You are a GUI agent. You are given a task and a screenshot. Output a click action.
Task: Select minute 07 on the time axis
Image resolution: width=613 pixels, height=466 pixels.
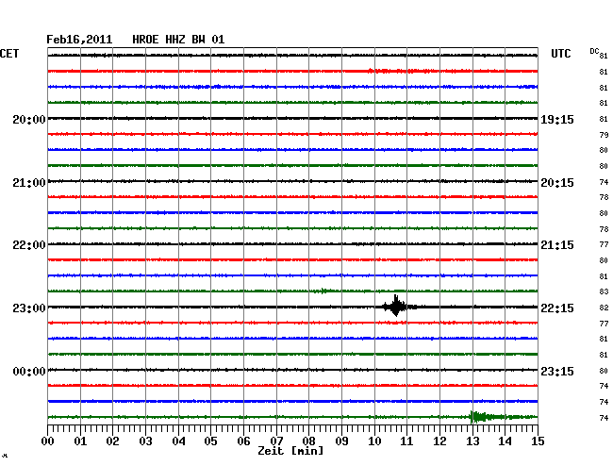coord(276,441)
